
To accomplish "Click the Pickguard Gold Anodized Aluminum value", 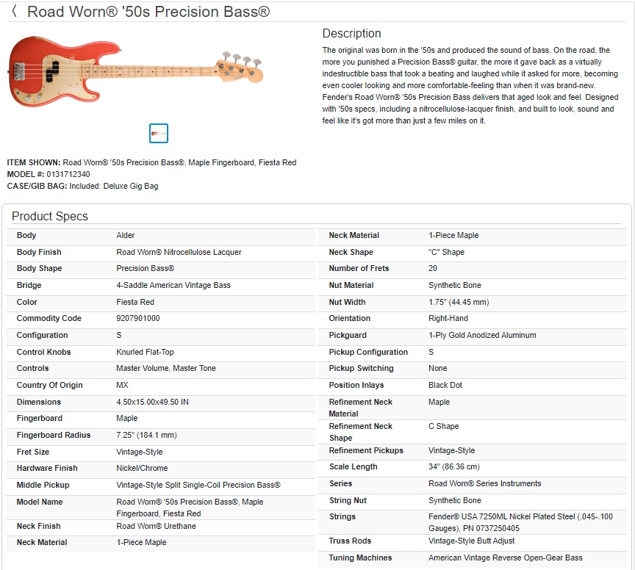I will [x=482, y=335].
